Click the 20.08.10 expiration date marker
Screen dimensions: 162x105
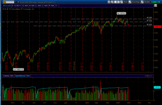[x=28, y=66]
